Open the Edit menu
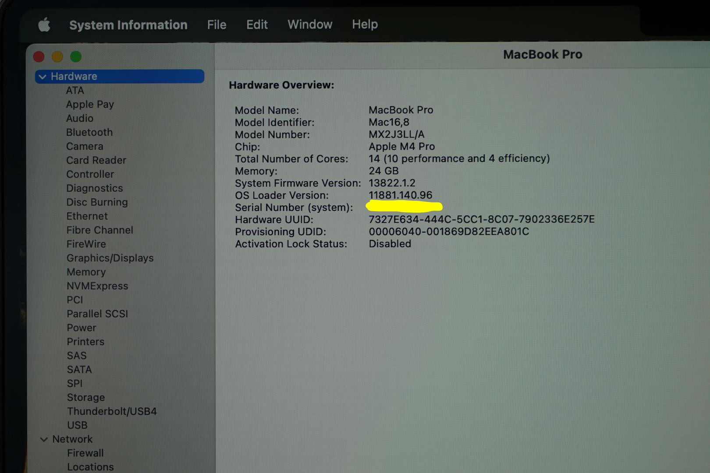Image resolution: width=710 pixels, height=473 pixels. click(257, 25)
